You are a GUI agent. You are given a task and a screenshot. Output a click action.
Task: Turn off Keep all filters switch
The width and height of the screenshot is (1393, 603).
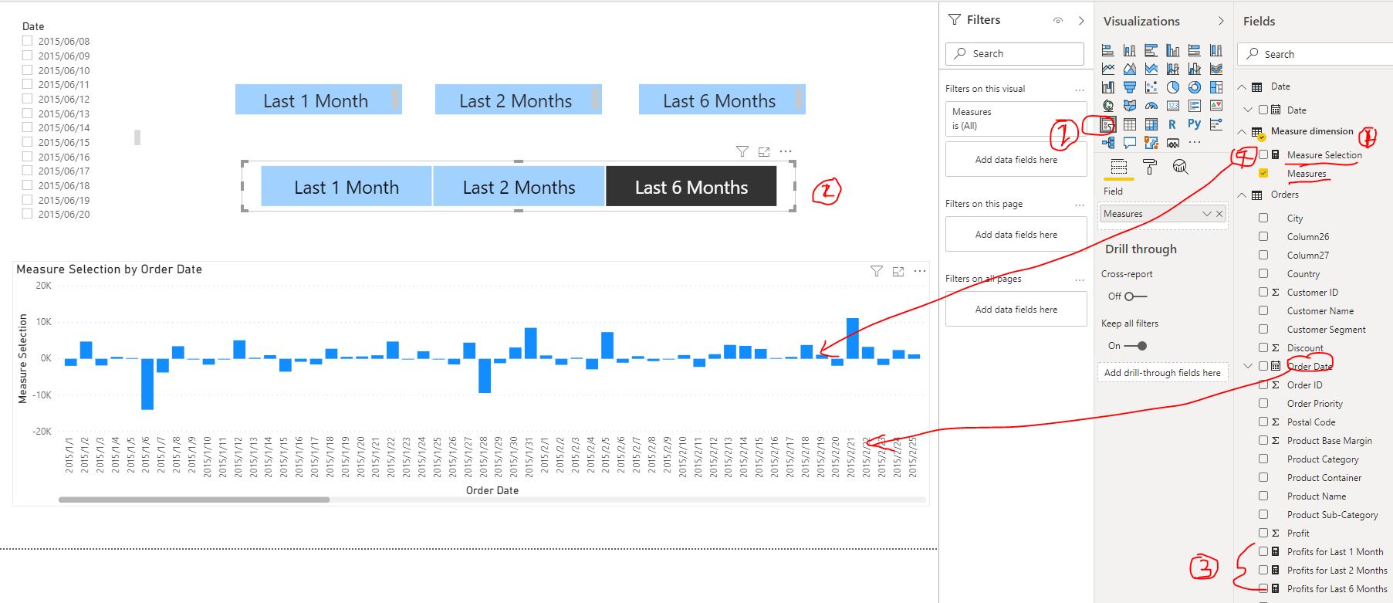(1136, 346)
